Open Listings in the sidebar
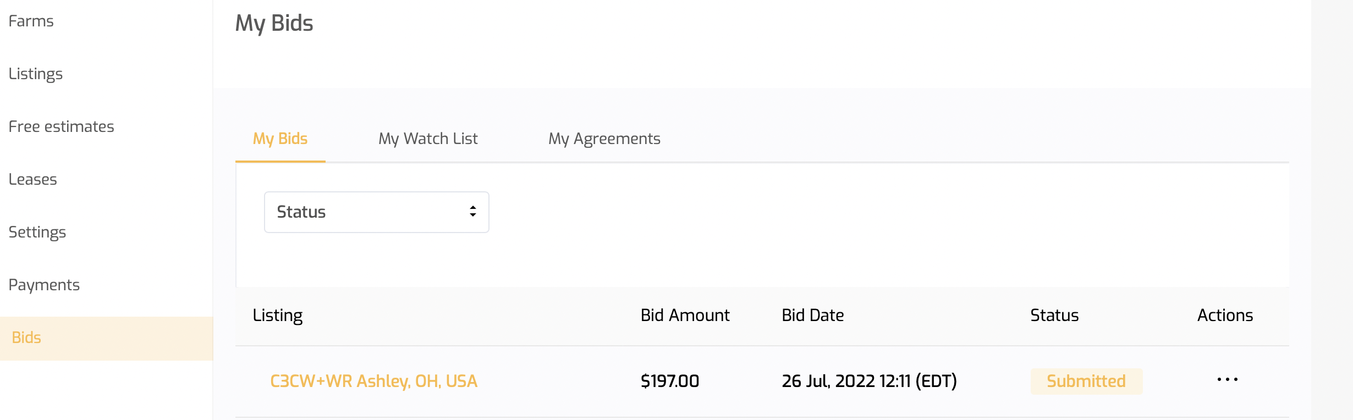This screenshot has width=1353, height=420. coord(36,74)
